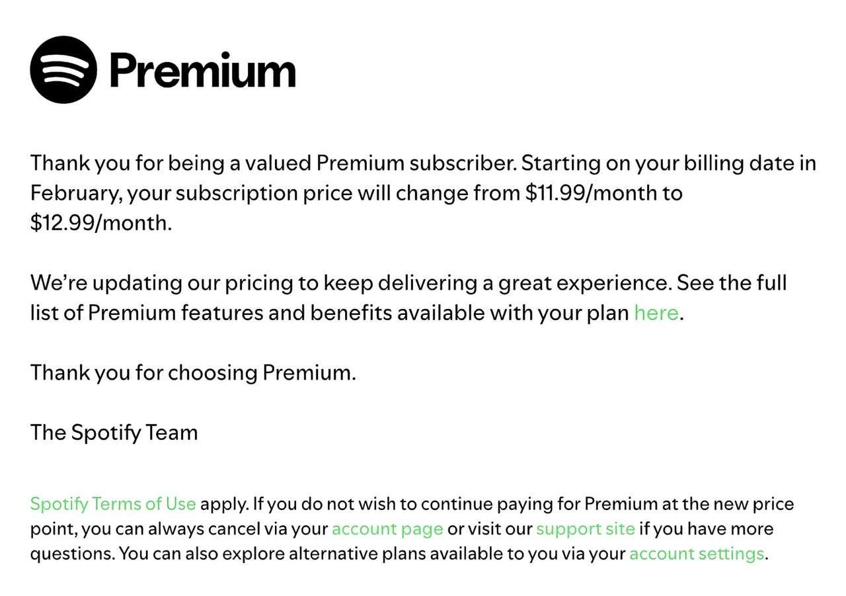Click the $12.99/month new price text
Image resolution: width=846 pixels, height=596 pixels.
pos(100,222)
